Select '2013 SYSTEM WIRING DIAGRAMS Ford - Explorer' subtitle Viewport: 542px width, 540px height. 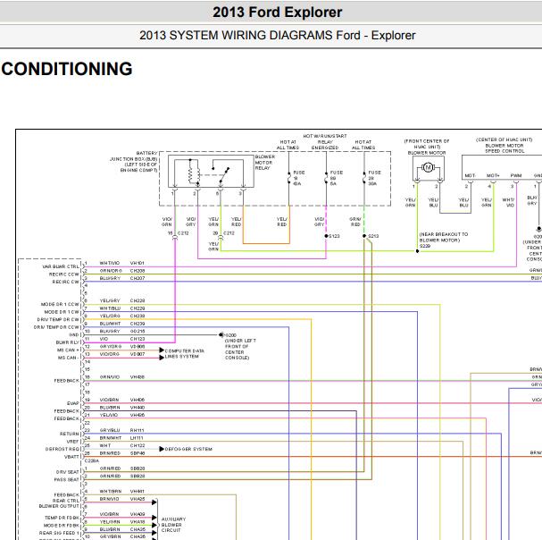[x=277, y=35]
